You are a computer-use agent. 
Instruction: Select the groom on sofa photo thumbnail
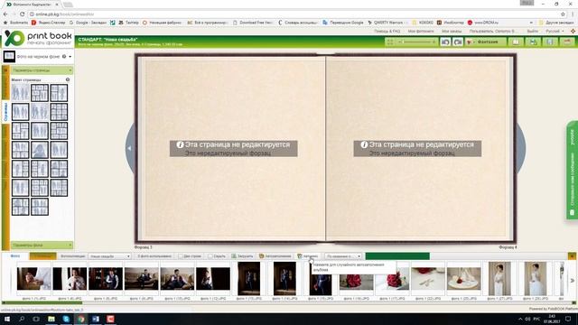142,279
